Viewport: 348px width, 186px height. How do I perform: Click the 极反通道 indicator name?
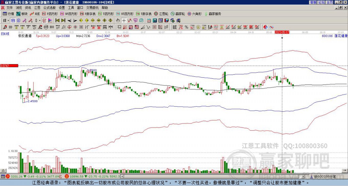[x=25, y=36]
